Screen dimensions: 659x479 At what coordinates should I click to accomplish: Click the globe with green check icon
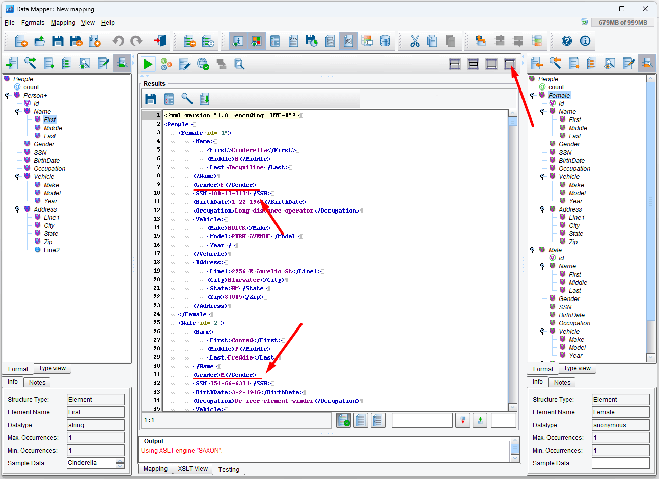coord(203,64)
